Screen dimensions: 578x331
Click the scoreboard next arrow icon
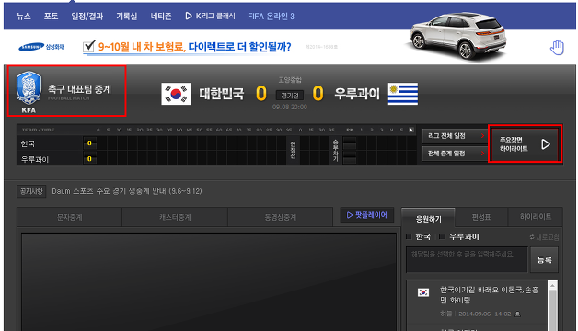411,130
